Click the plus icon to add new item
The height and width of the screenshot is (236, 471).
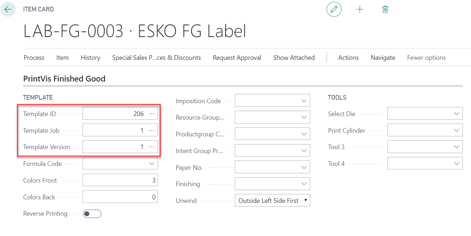(x=360, y=9)
